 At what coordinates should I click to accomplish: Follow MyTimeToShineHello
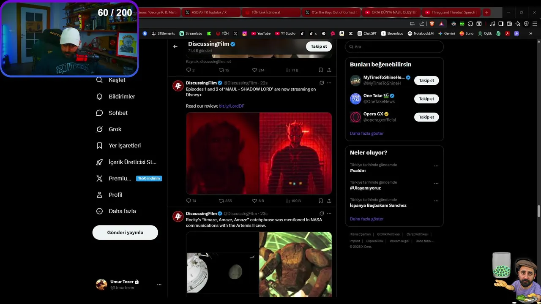(426, 80)
